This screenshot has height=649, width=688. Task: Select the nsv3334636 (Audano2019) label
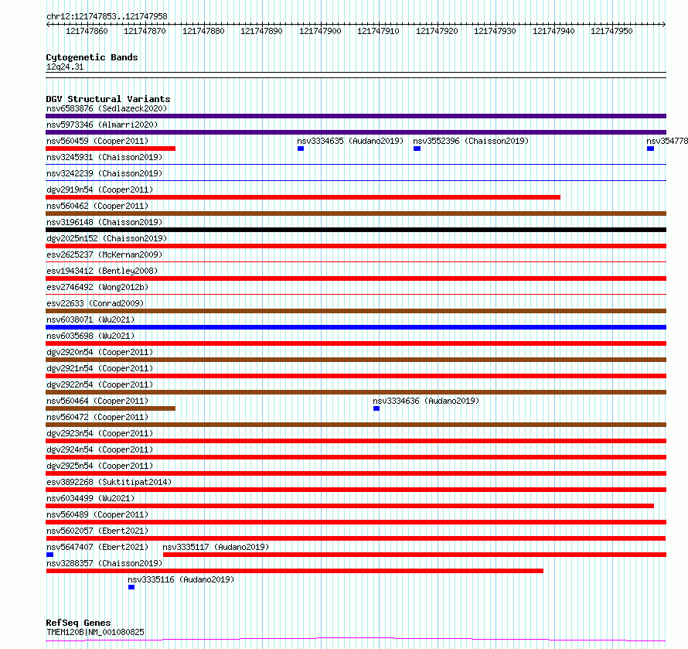(x=426, y=401)
